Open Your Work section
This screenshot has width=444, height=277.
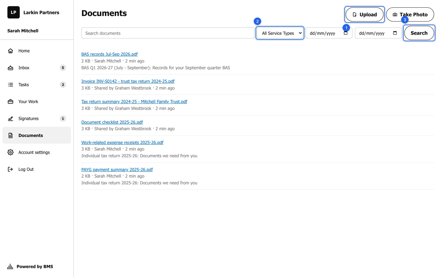point(37,102)
